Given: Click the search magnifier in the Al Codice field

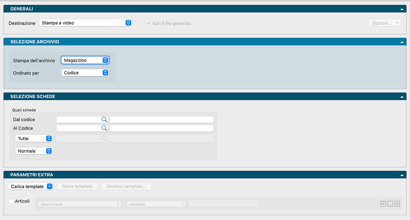Looking at the screenshot, I should tap(104, 128).
